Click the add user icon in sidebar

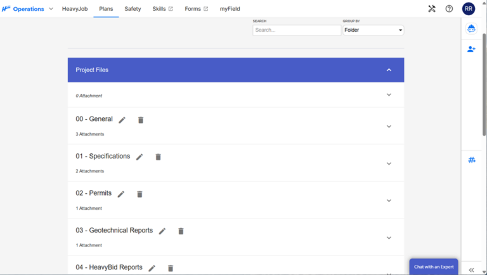click(x=471, y=49)
